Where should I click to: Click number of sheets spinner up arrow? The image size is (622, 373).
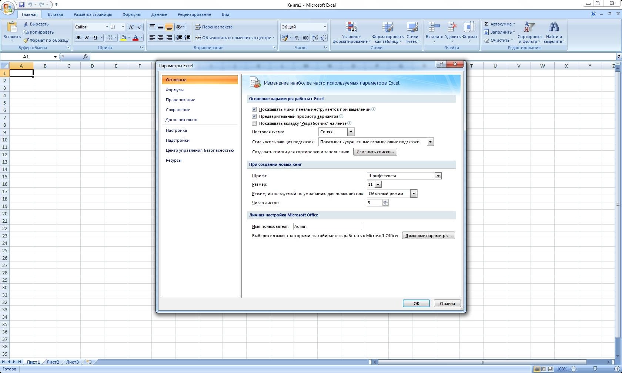385,201
